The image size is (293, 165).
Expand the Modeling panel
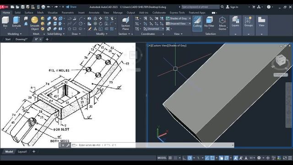coord(15,34)
